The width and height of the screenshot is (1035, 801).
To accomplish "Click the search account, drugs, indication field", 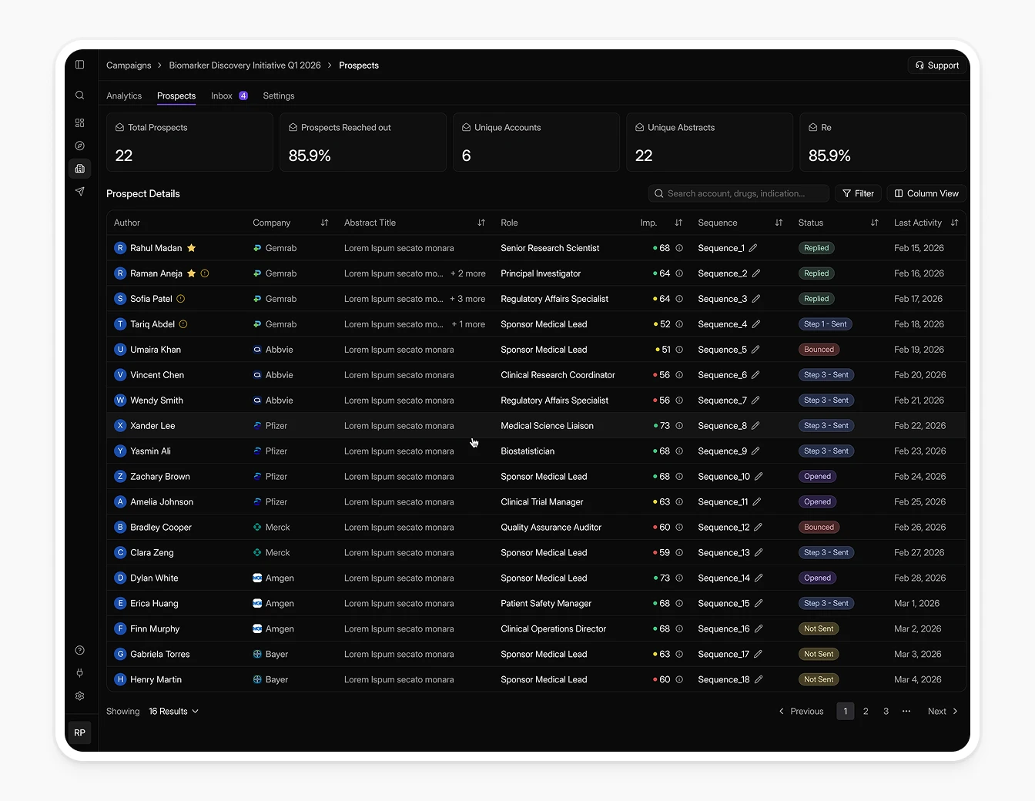I will tap(738, 193).
